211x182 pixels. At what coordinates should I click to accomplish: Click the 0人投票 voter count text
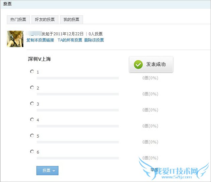(x=95, y=34)
